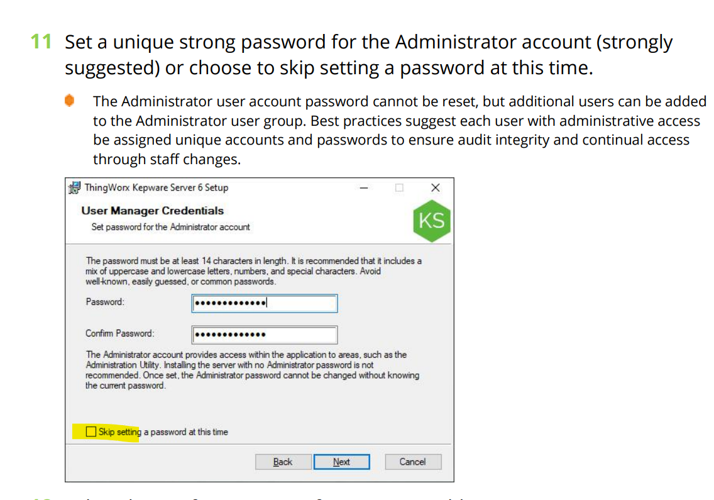The height and width of the screenshot is (500, 714).
Task: Click inside the Confirm Password field
Action: click(264, 334)
